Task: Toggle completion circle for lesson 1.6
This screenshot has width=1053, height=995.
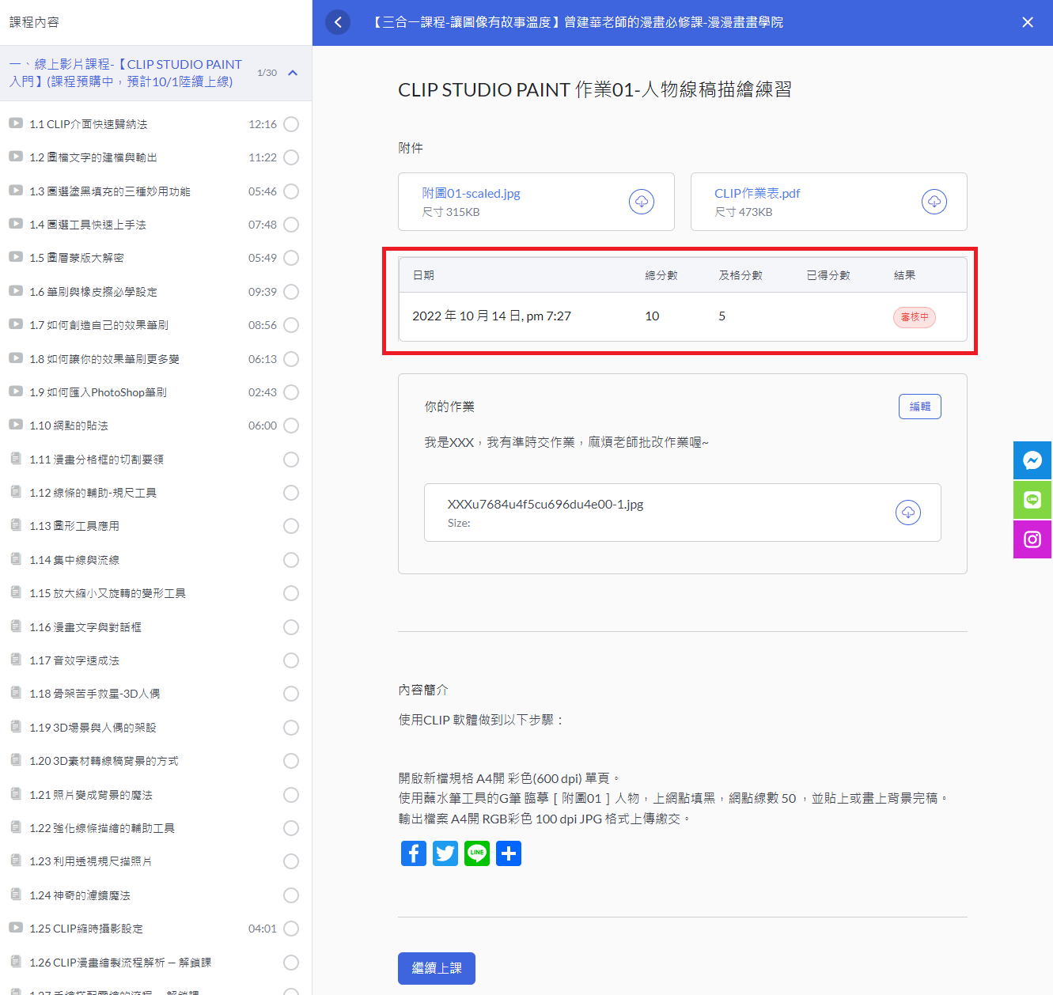Action: [291, 292]
